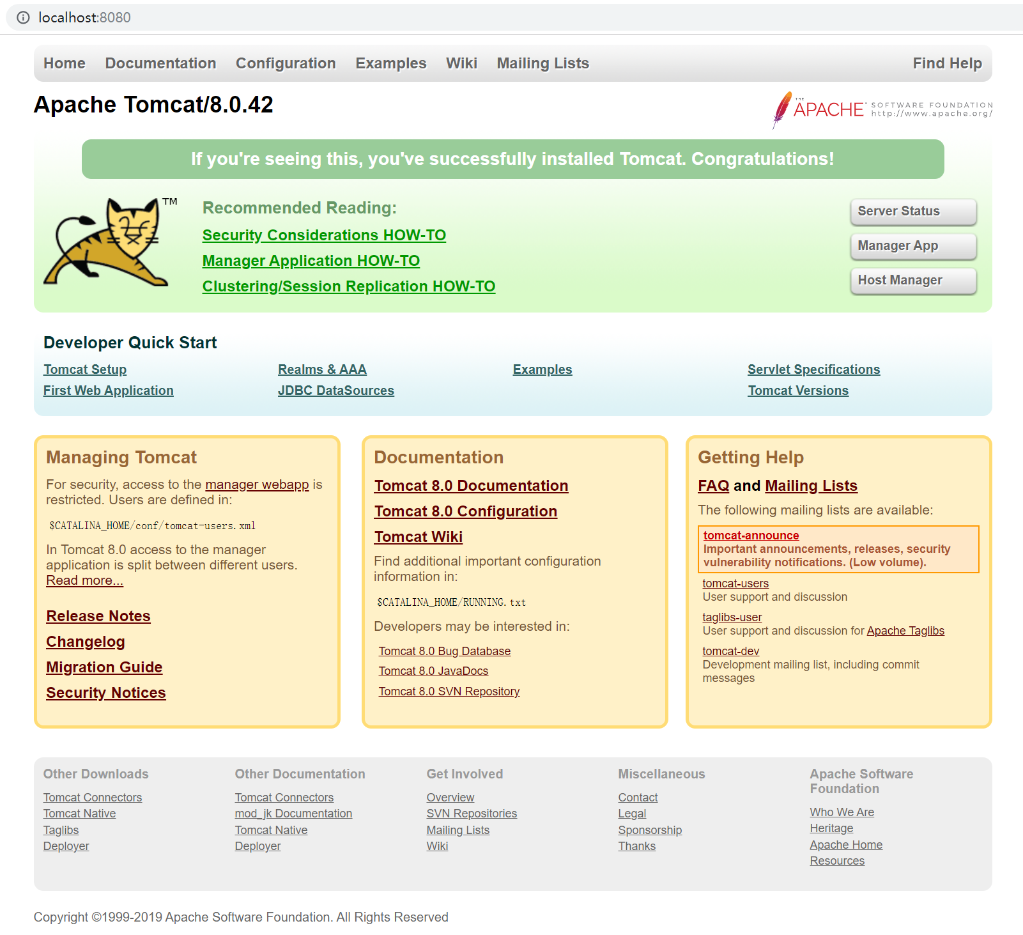This screenshot has width=1023, height=935.
Task: Open the tomcat-users mailing list link
Action: pos(735,583)
